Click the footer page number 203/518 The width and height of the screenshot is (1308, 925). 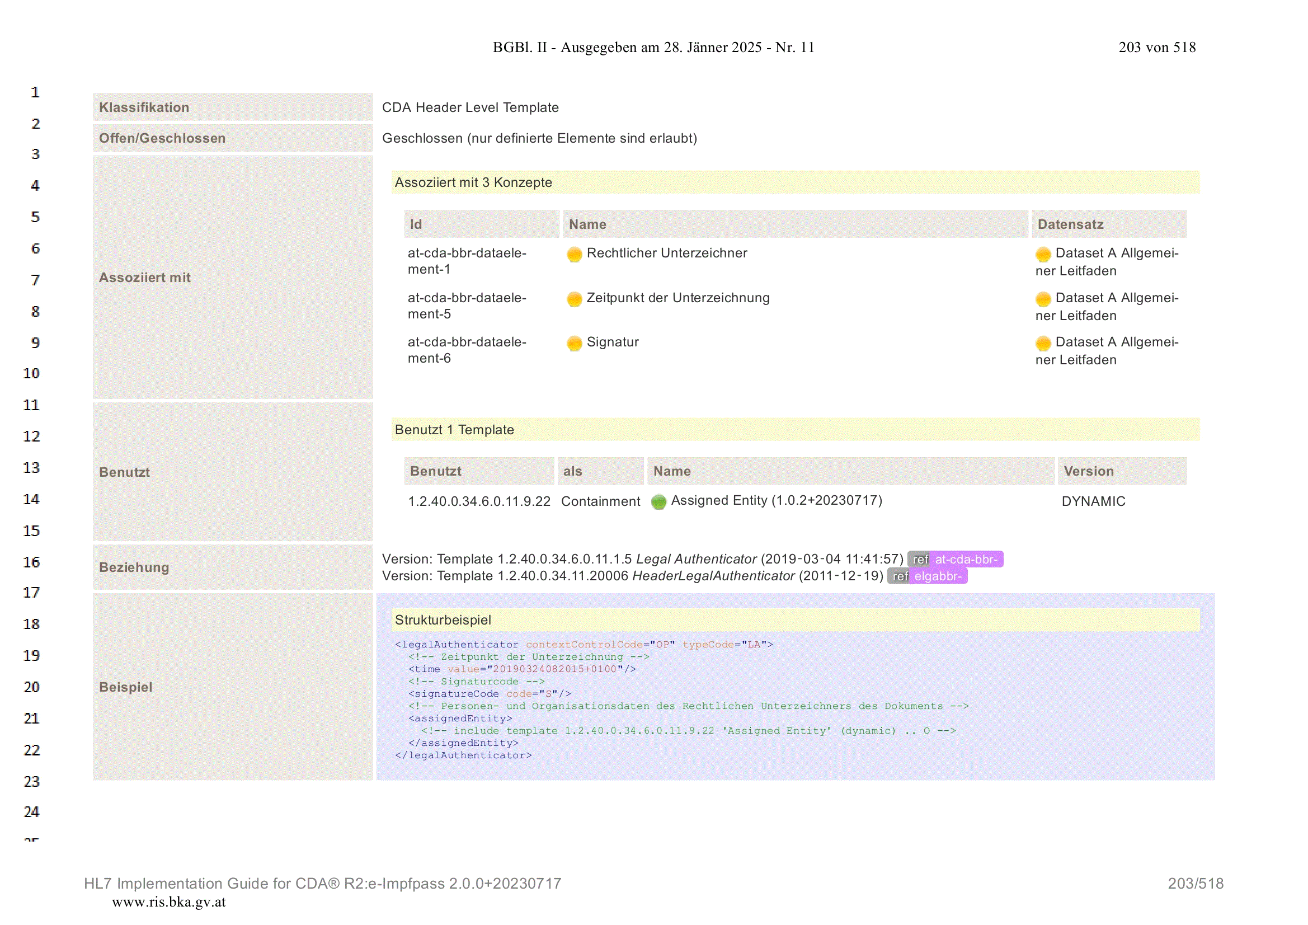coord(1195,884)
